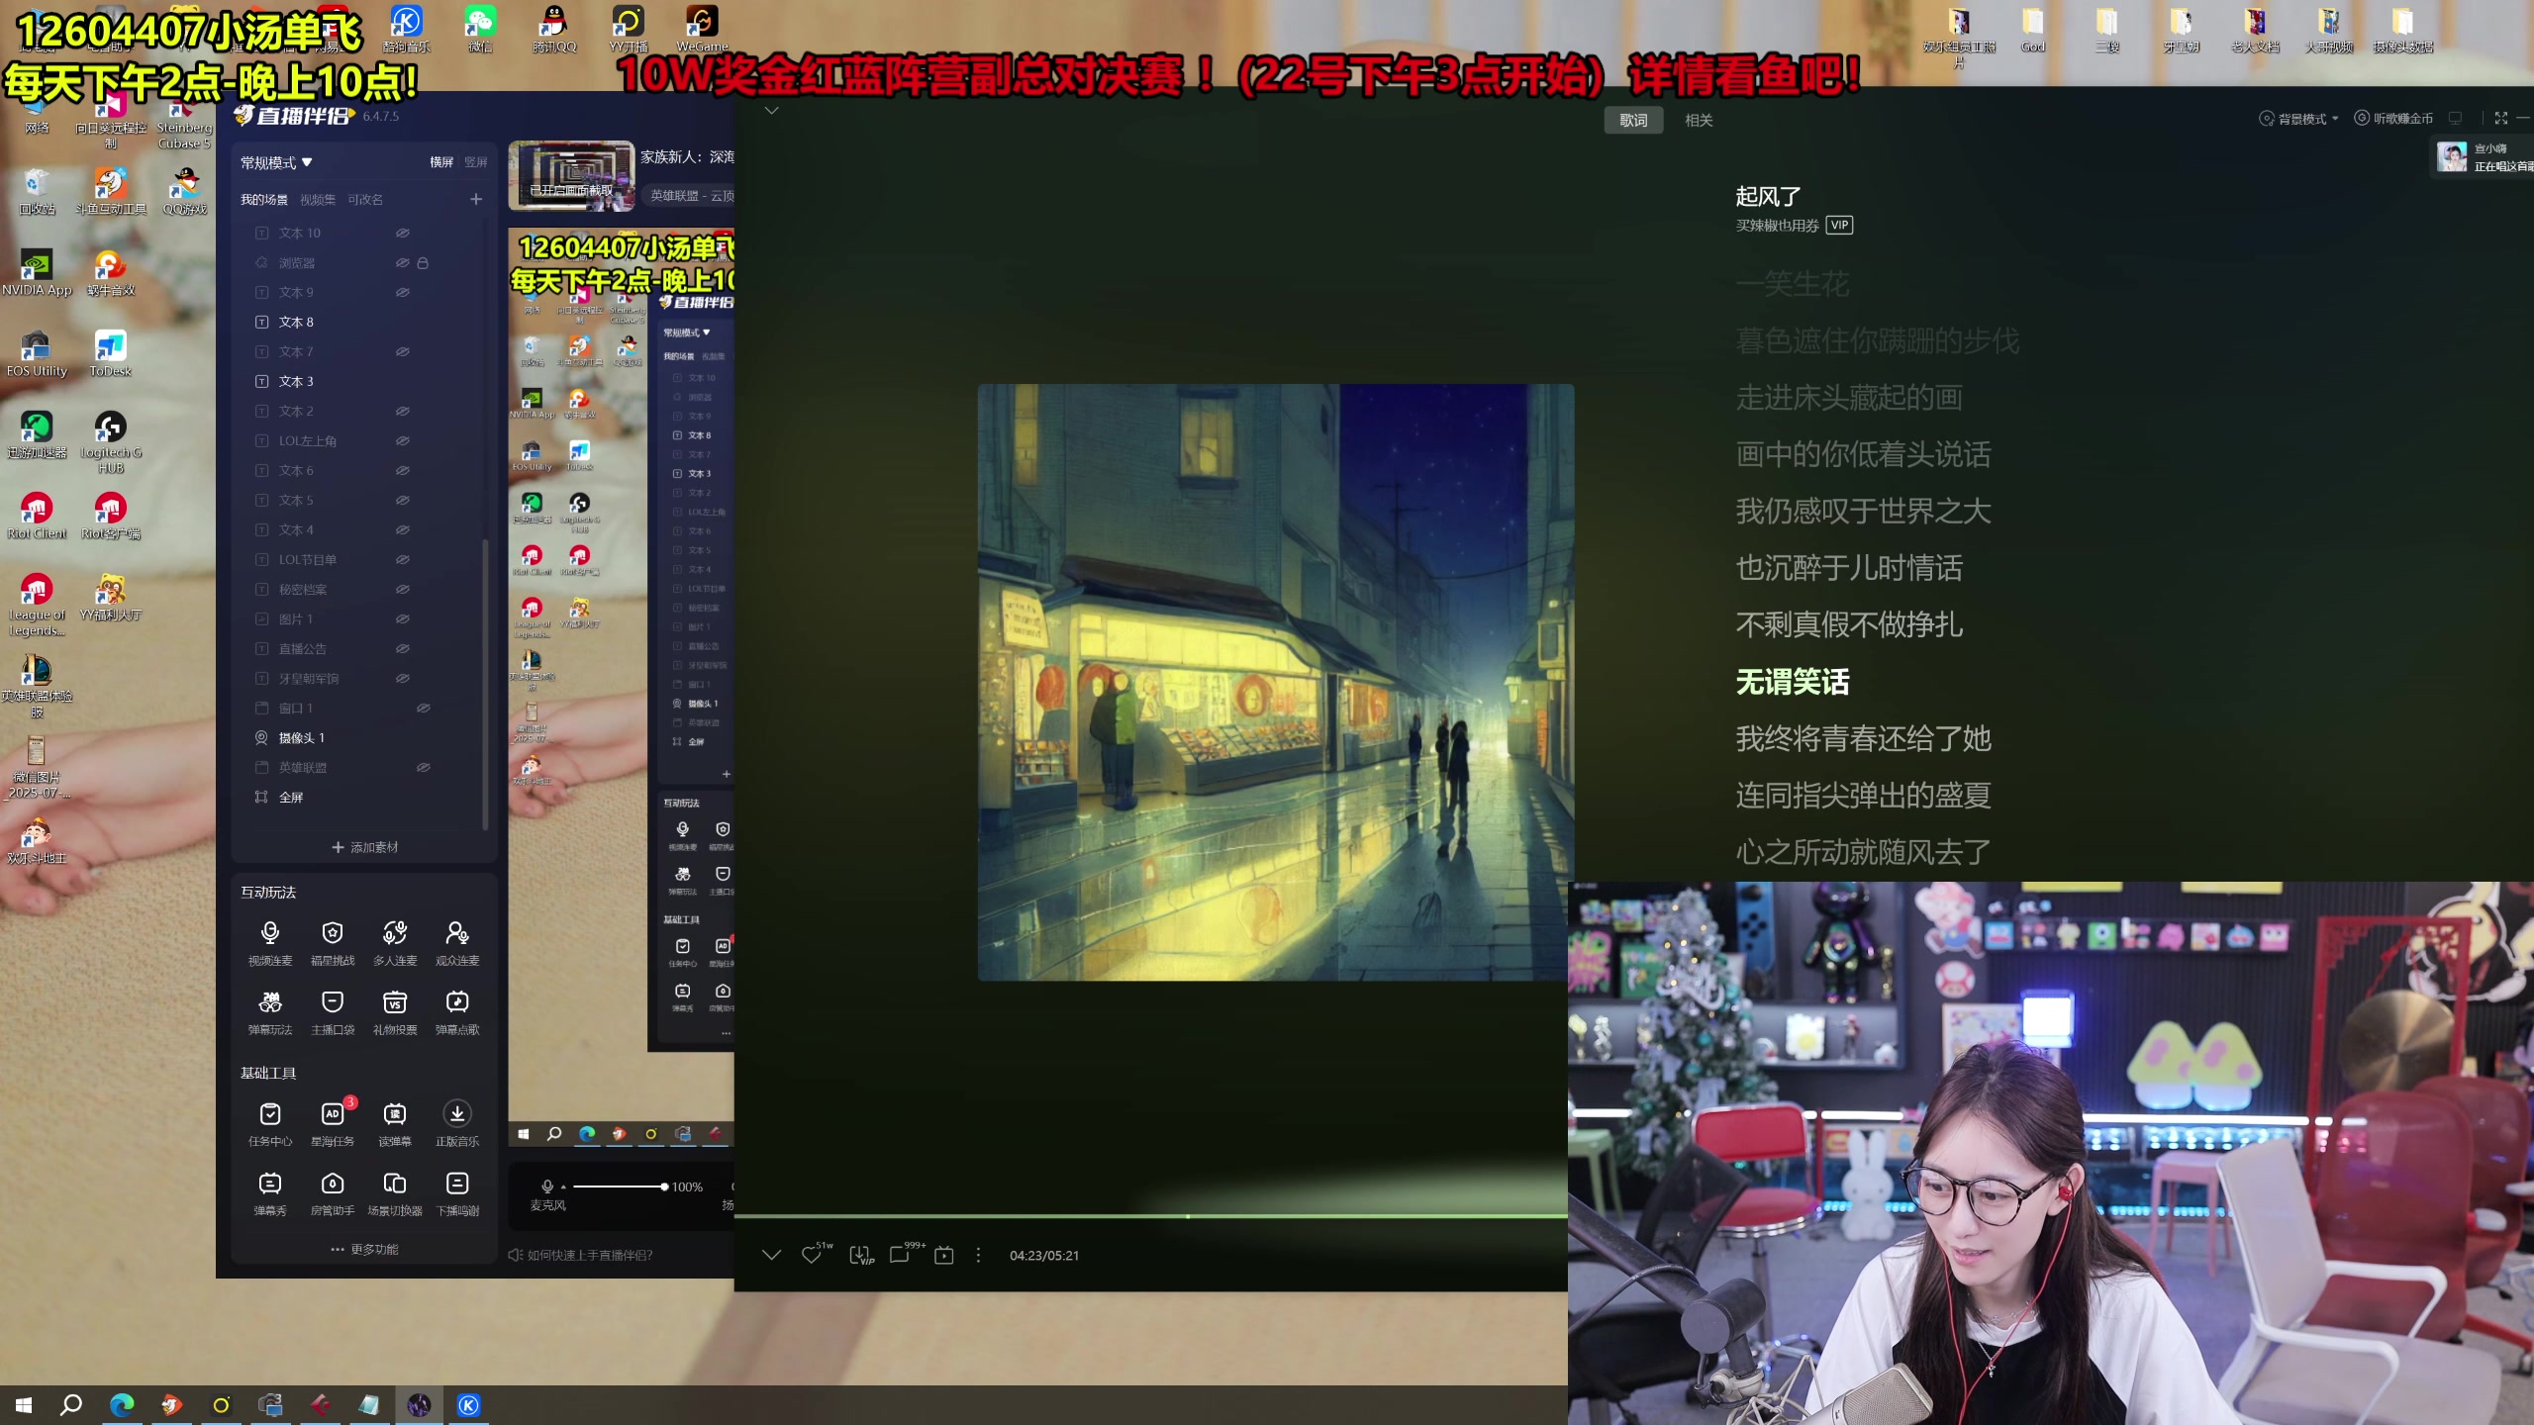
Task: Open the 场景切换器 scene switcher icon
Action: 395,1192
